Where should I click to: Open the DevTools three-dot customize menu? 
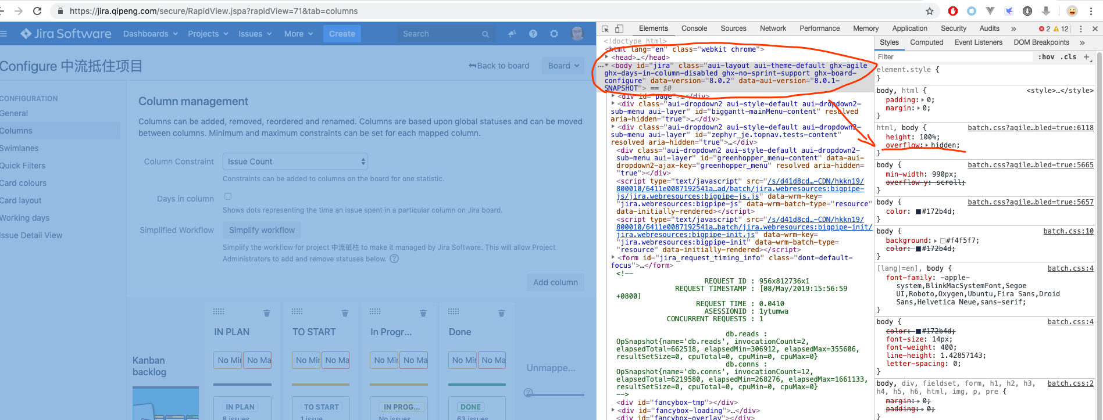[1081, 28]
